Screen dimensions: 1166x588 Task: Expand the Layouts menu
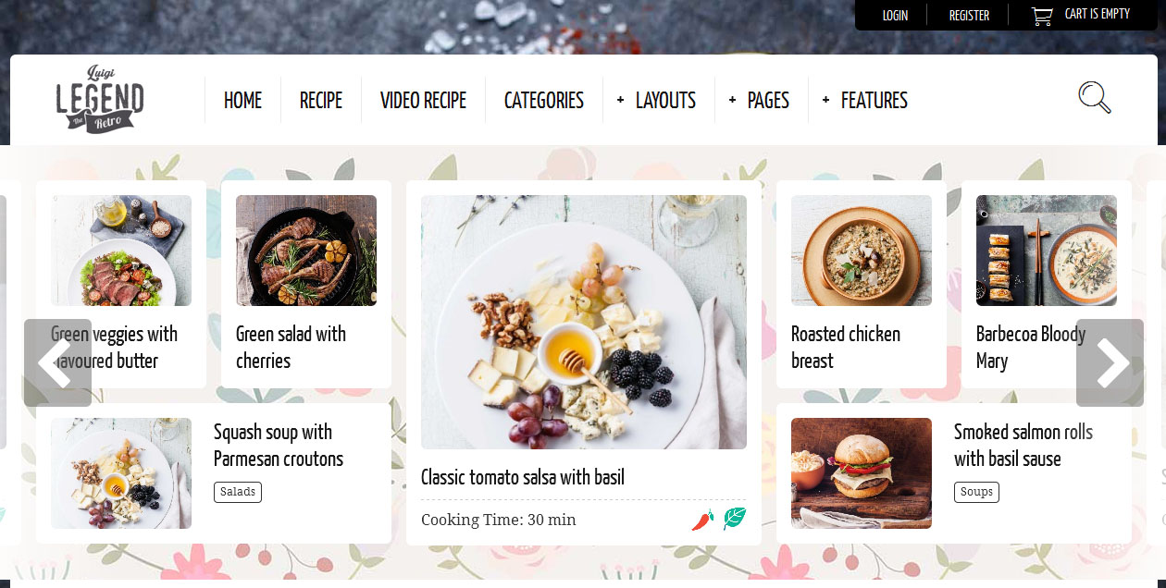pos(657,100)
